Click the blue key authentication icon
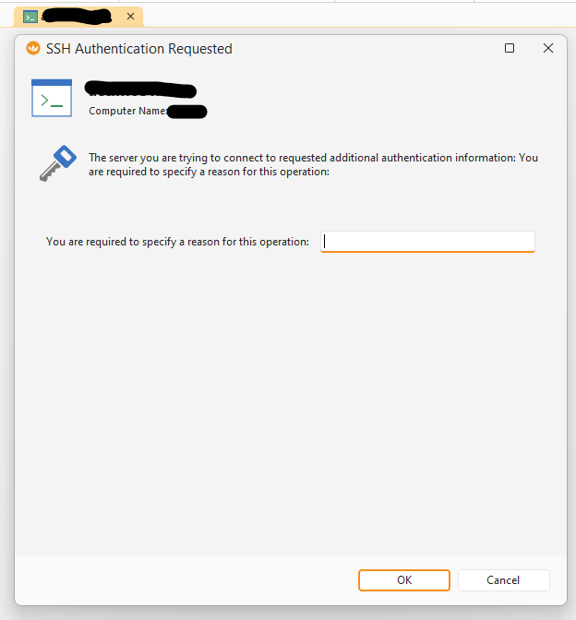The width and height of the screenshot is (576, 620). pyautogui.click(x=55, y=163)
